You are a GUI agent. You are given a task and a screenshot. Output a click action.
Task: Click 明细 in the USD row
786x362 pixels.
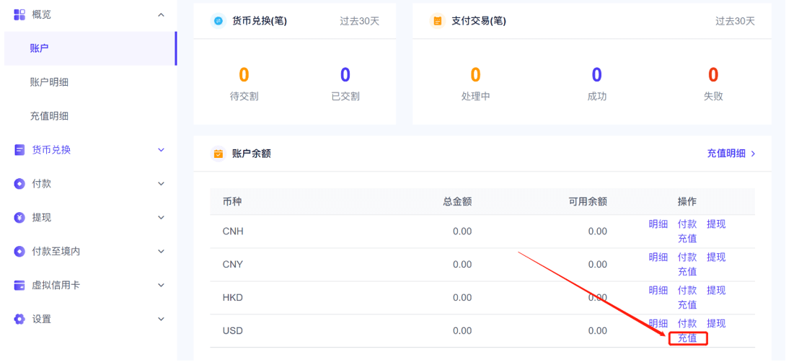(658, 323)
